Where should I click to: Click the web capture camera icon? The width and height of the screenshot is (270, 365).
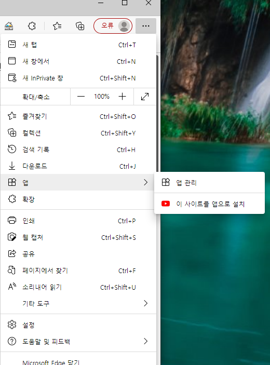pos(12,237)
